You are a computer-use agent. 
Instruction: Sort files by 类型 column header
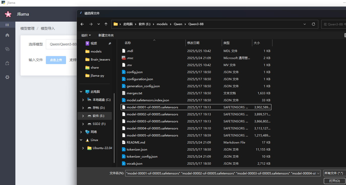coord(227,43)
